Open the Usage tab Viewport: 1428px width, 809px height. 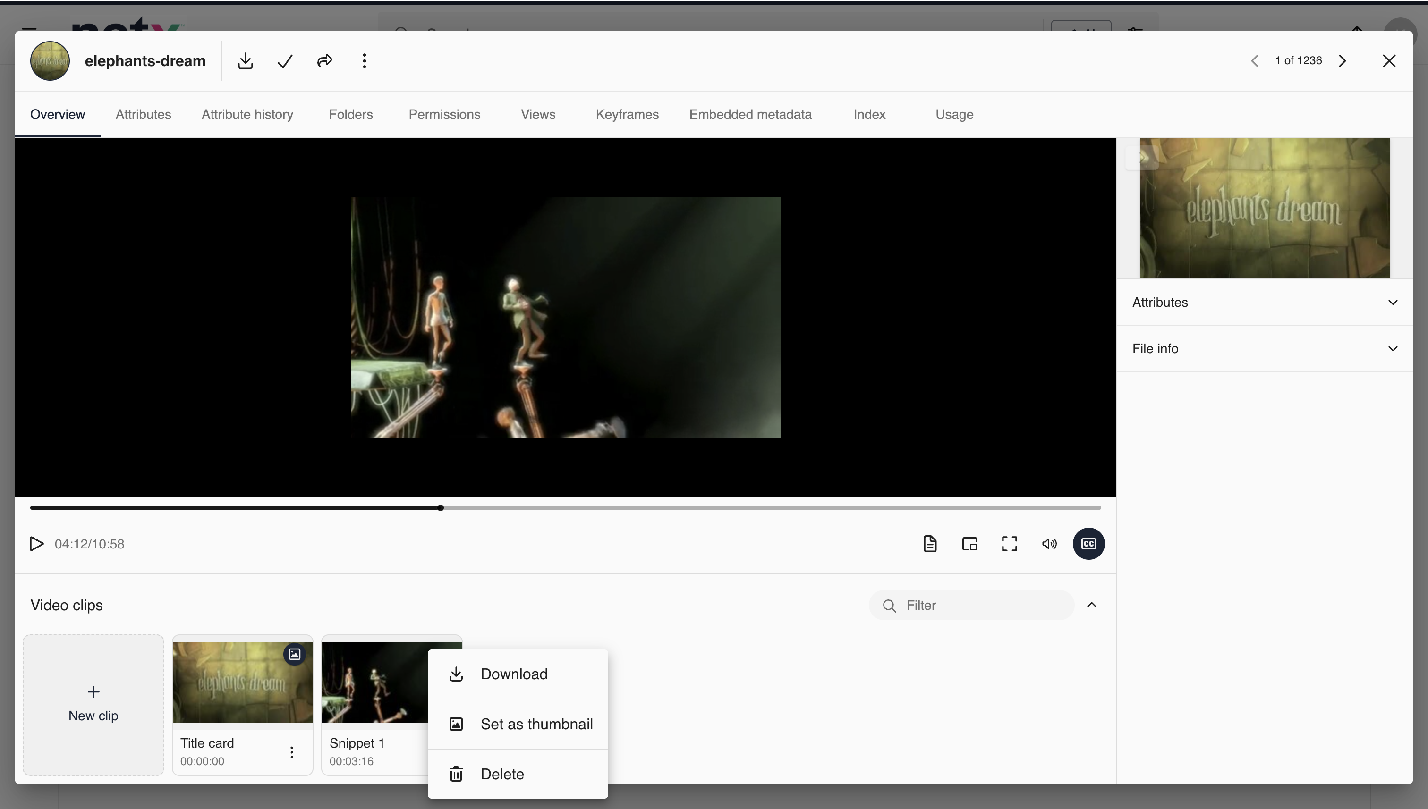coord(954,115)
